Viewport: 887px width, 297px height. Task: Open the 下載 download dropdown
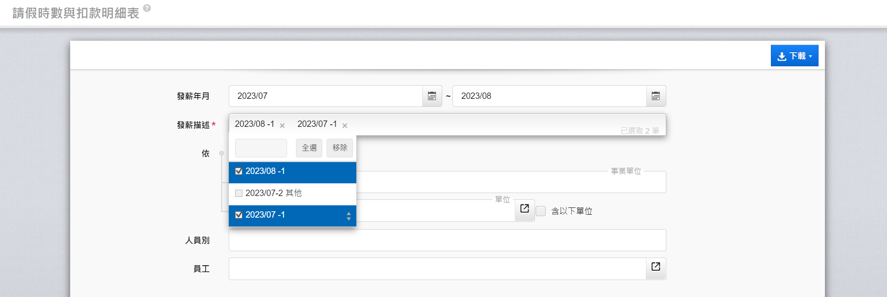(x=794, y=56)
